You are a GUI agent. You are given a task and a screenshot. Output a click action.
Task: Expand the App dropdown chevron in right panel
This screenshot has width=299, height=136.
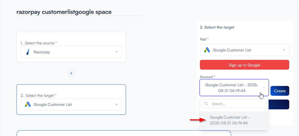[x=284, y=50]
